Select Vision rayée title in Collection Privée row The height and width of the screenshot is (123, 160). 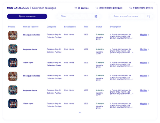tap(28, 63)
